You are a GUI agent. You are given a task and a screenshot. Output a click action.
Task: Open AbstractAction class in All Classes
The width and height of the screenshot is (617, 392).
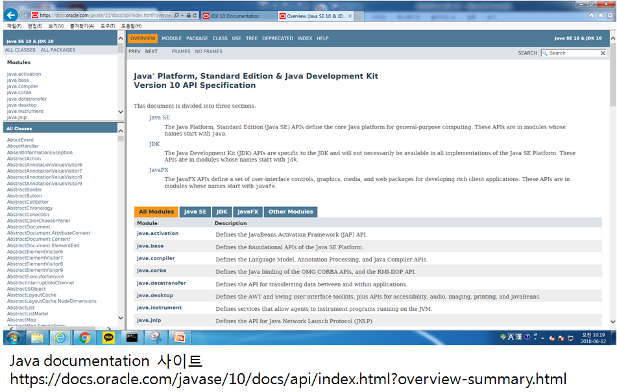[x=24, y=158]
